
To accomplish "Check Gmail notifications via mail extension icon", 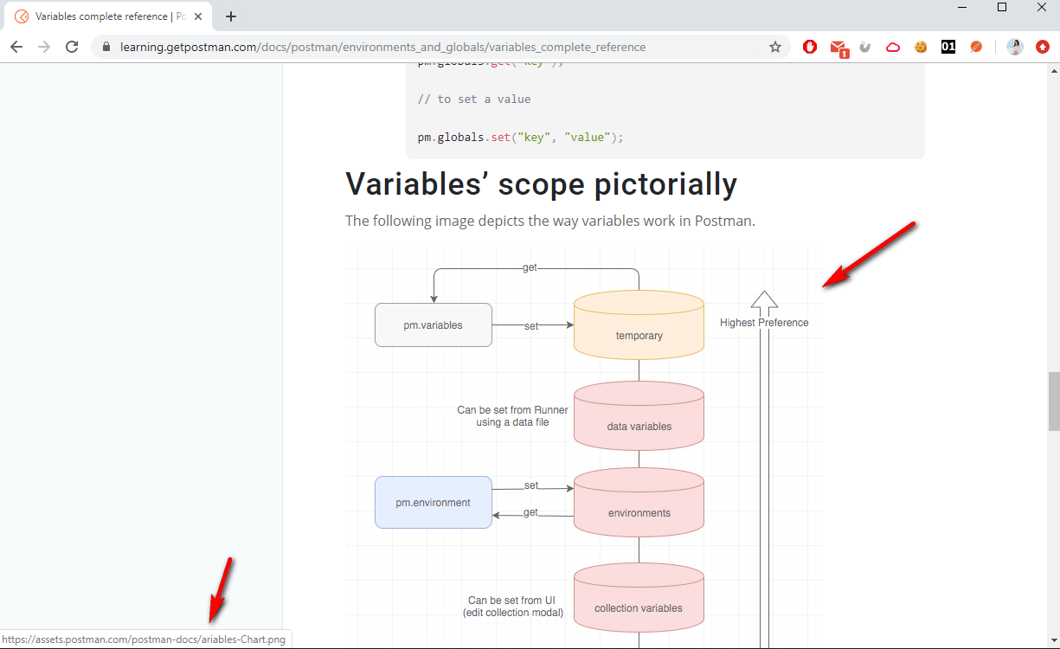I will [838, 47].
